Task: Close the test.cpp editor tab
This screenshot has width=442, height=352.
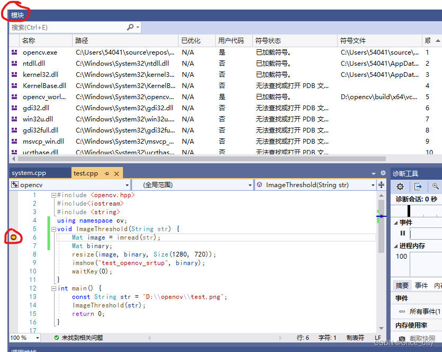Action: pyautogui.click(x=117, y=173)
